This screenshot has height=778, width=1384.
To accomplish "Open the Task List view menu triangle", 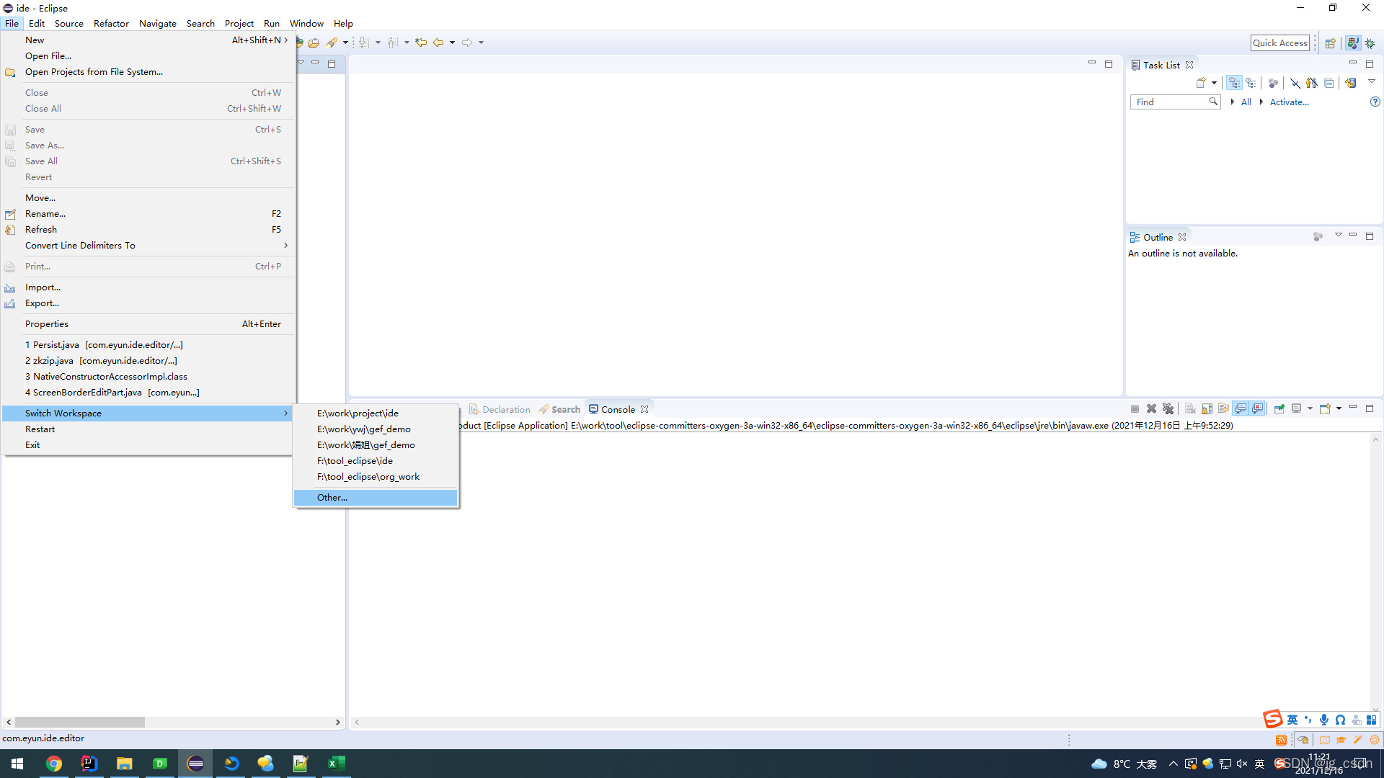I will tap(1372, 81).
